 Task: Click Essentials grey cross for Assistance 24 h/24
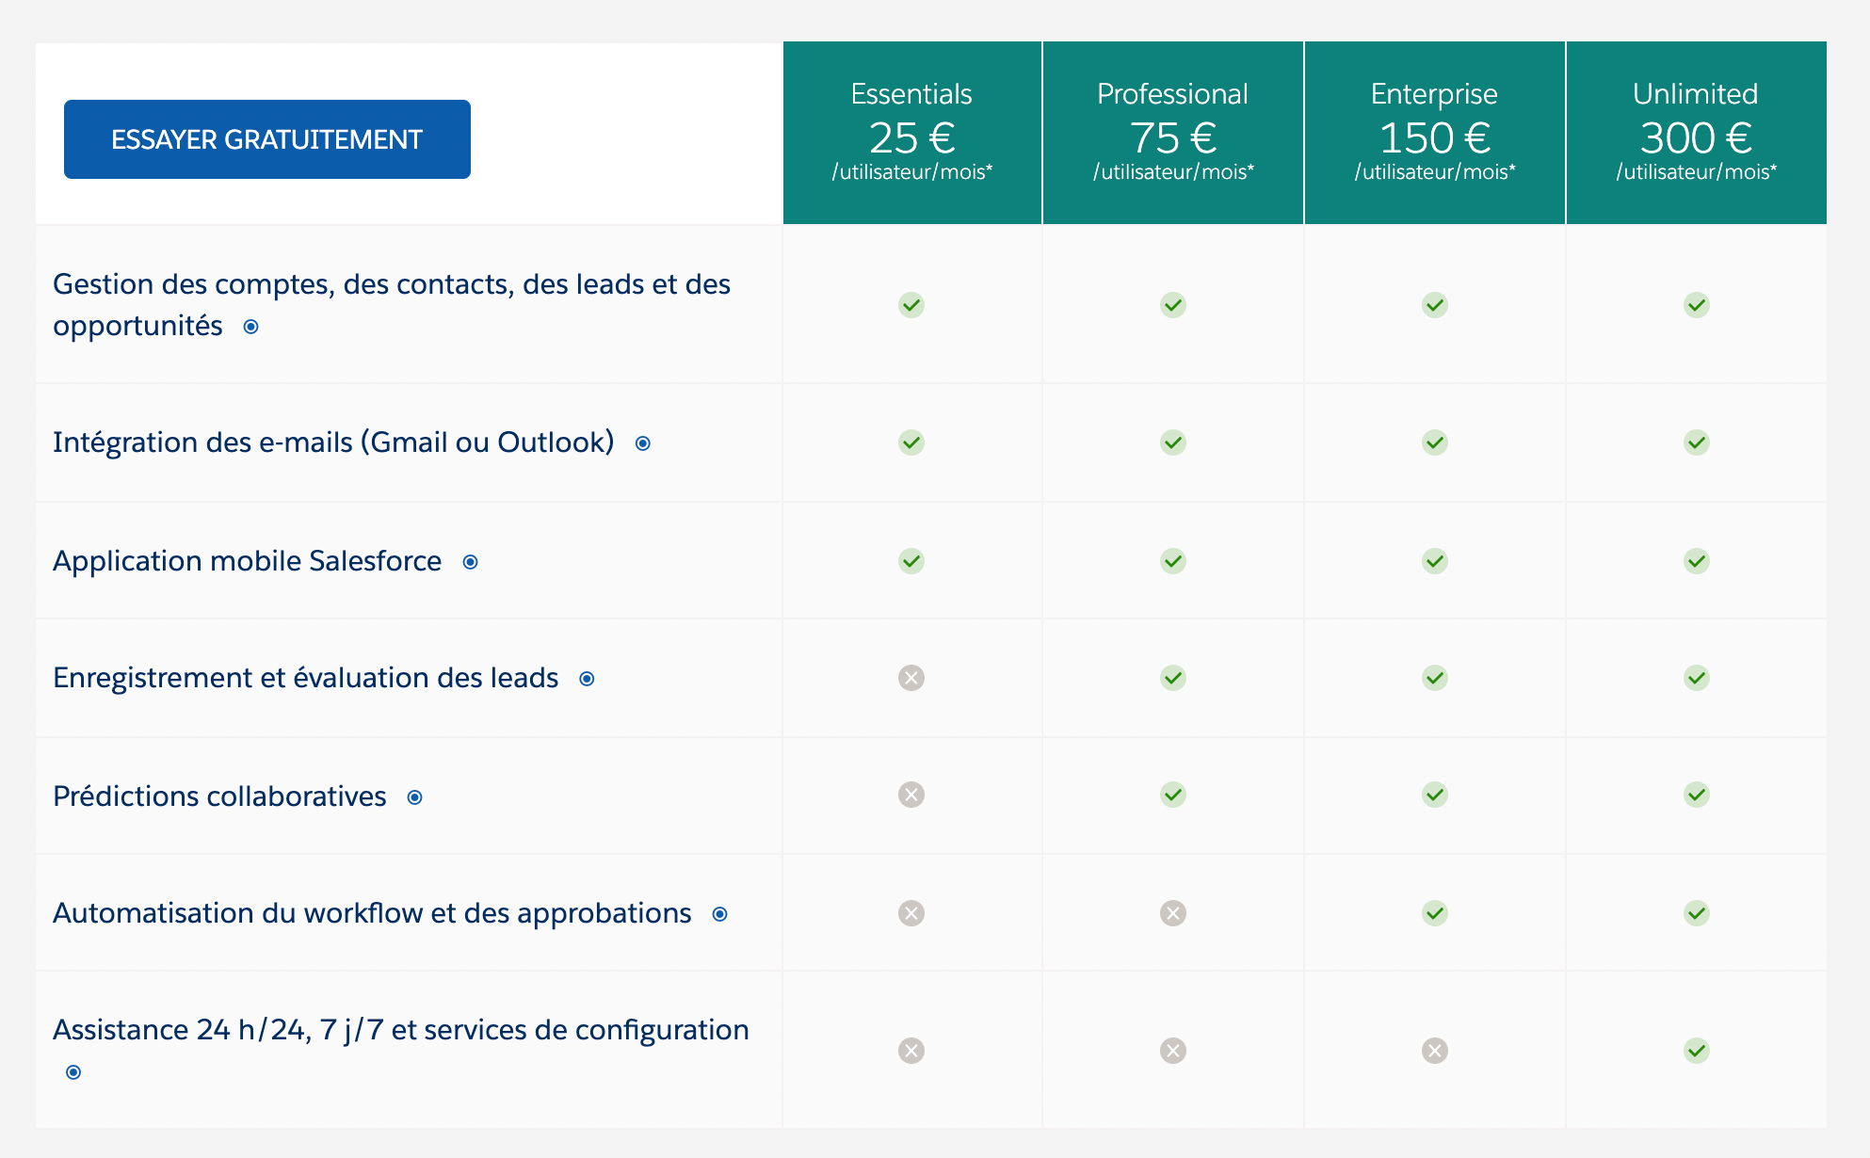click(x=911, y=1051)
